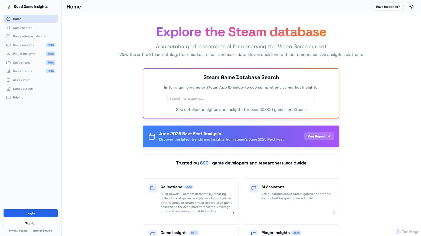Viewport: 421px width, 236px height.
Task: Click the Game Insights card title
Action: (174, 233)
